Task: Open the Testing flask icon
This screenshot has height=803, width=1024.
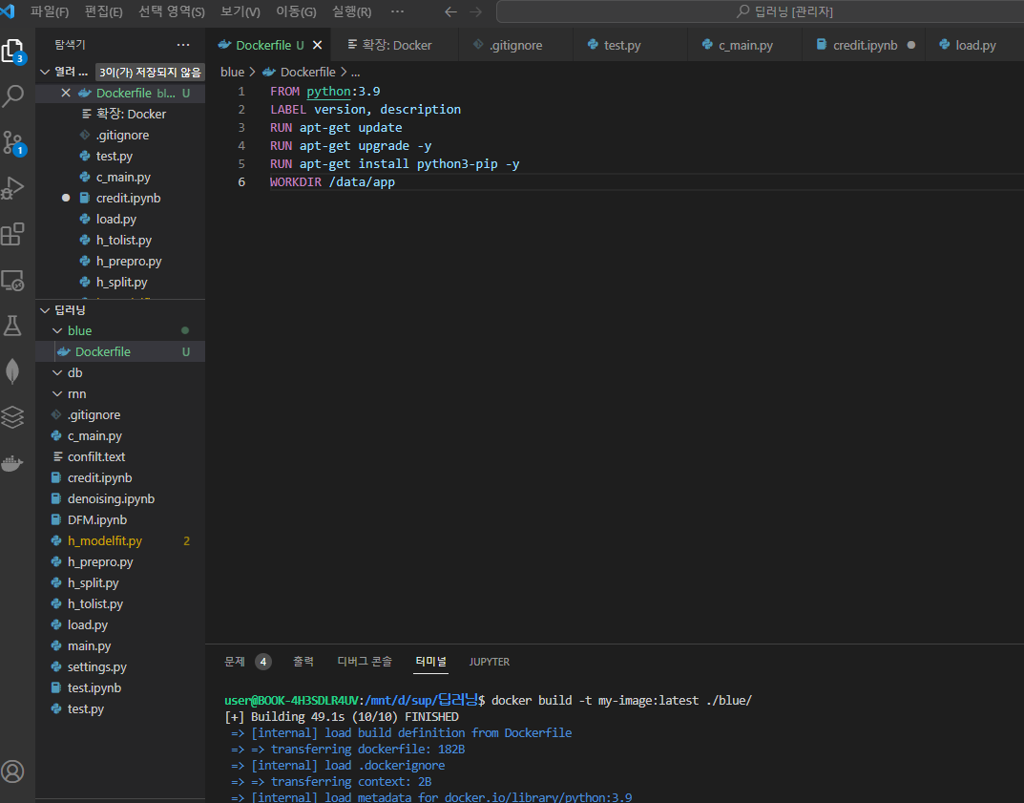Action: point(13,326)
